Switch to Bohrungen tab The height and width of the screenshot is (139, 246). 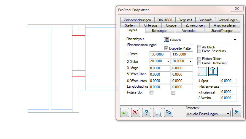160,31
